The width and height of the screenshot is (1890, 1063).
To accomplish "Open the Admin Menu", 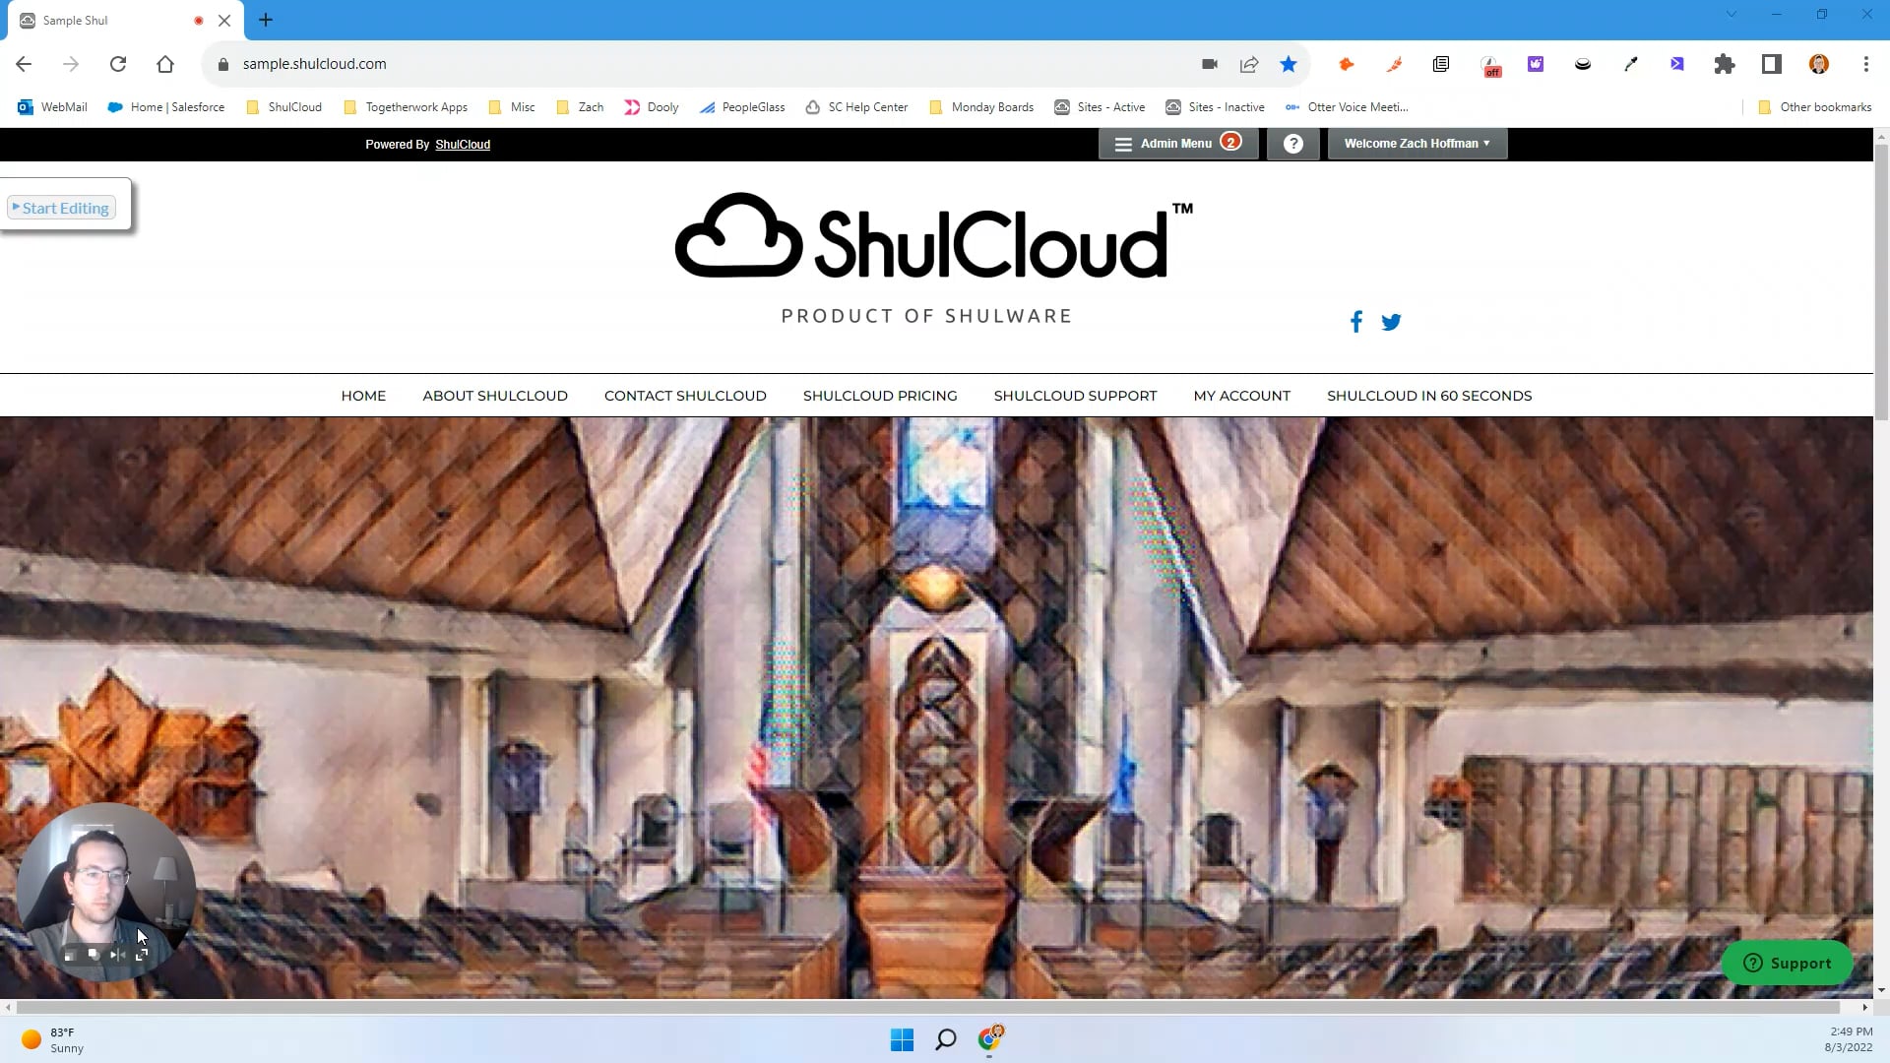I will pyautogui.click(x=1177, y=144).
